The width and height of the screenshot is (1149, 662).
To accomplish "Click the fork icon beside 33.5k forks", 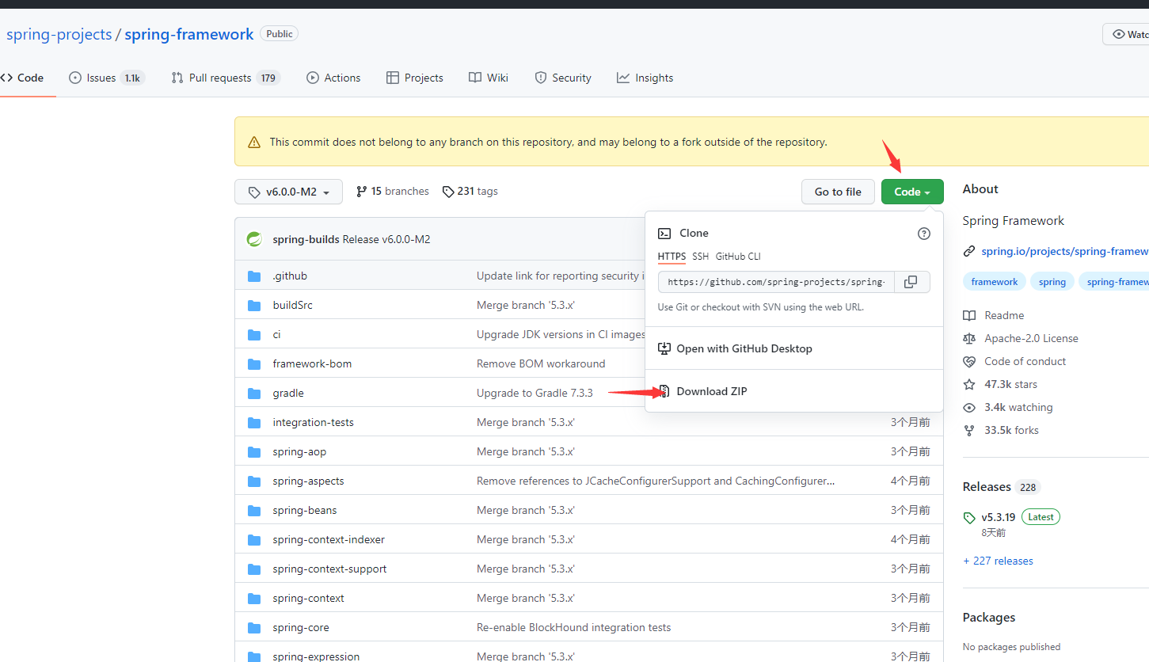I will [x=969, y=430].
